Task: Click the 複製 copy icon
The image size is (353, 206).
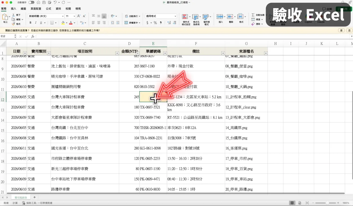Action: (14, 19)
